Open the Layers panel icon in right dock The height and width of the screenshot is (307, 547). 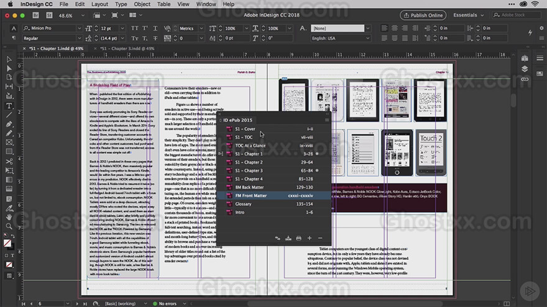[525, 69]
